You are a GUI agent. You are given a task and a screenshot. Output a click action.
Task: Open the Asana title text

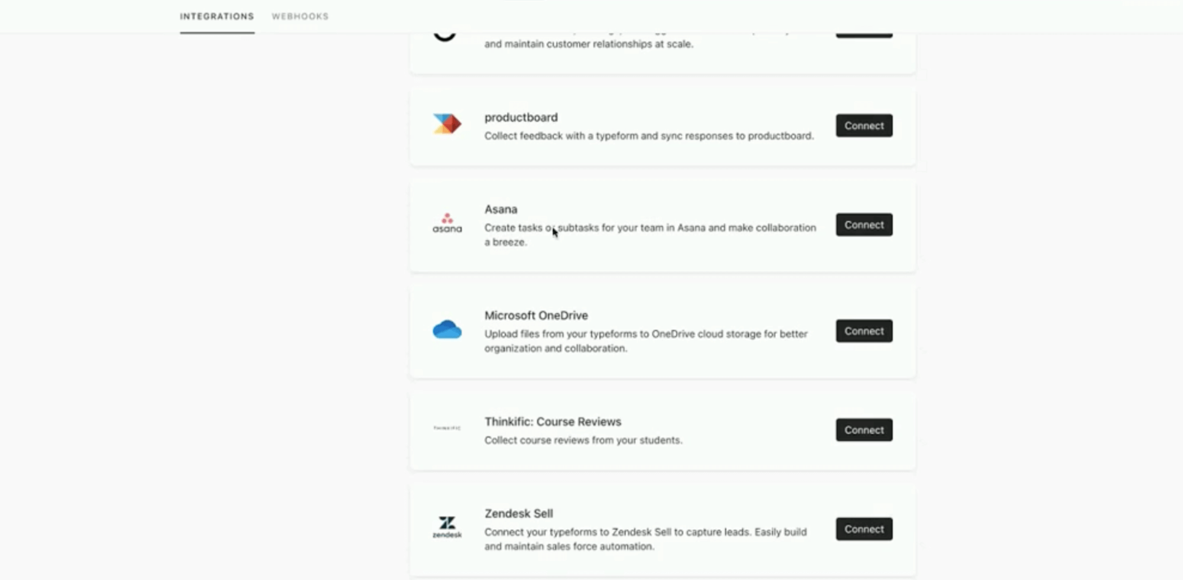[x=501, y=209]
